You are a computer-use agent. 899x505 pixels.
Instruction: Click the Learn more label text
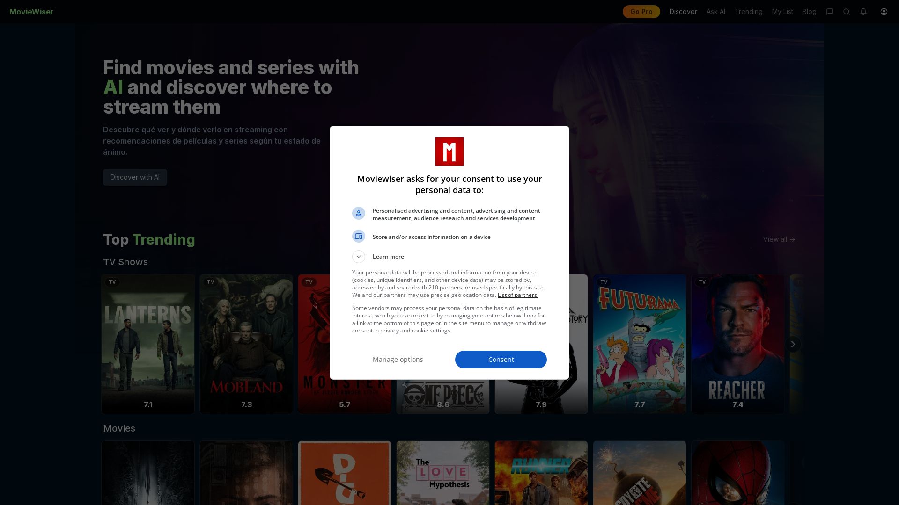coord(388,257)
